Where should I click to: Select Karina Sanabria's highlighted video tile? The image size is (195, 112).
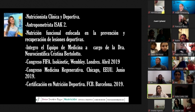point(159,91)
